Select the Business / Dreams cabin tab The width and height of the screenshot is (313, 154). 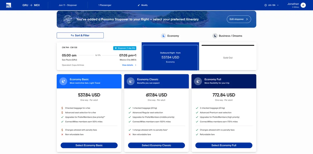tap(228, 36)
